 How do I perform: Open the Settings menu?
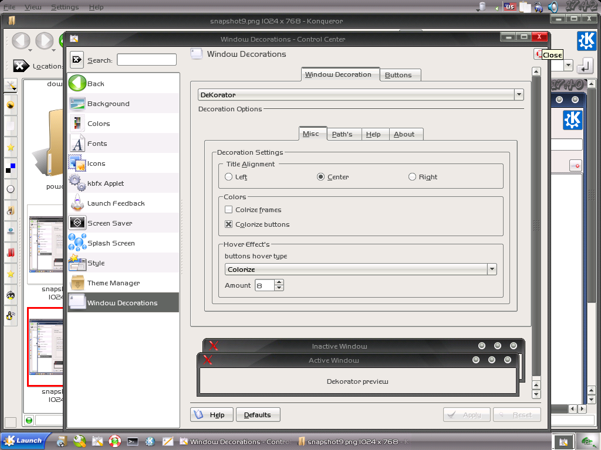pos(65,7)
